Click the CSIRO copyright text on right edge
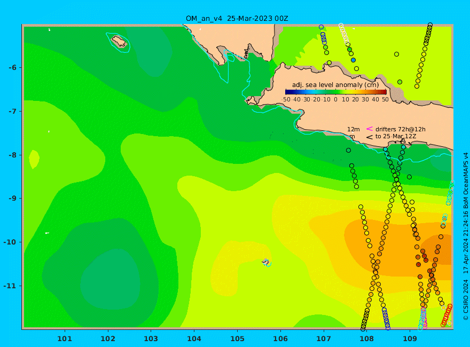 coord(466,236)
